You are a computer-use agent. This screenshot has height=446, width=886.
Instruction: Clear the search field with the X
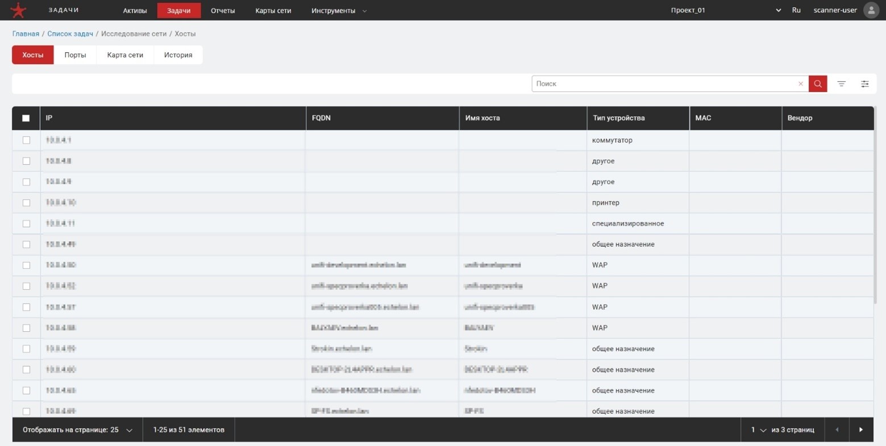(x=801, y=84)
